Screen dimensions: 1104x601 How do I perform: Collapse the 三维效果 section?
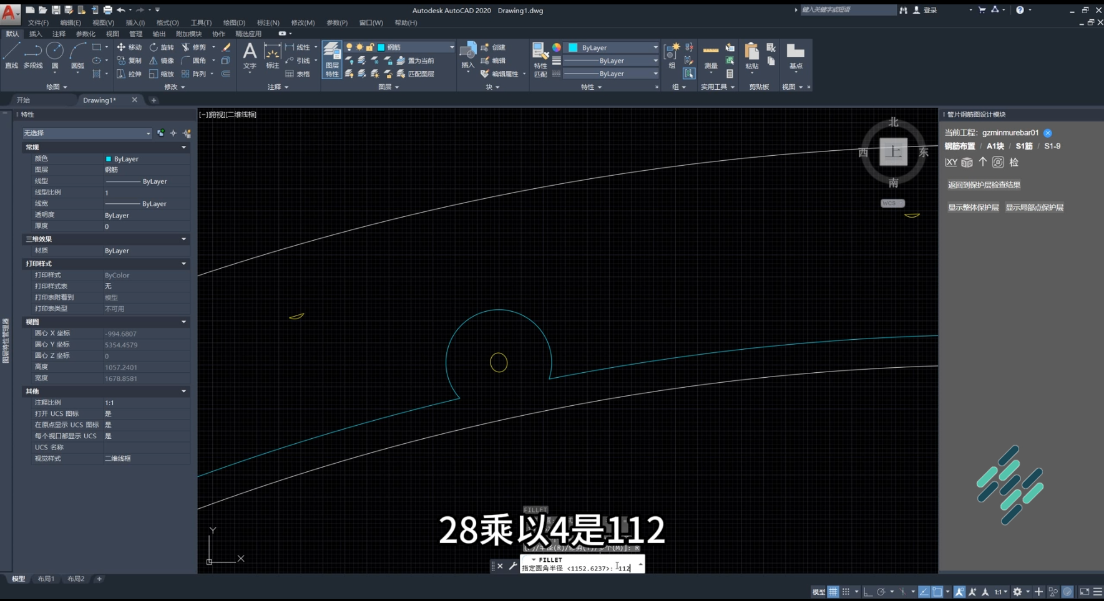point(183,239)
